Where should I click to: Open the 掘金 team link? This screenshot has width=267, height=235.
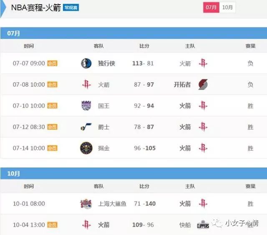[104, 148]
